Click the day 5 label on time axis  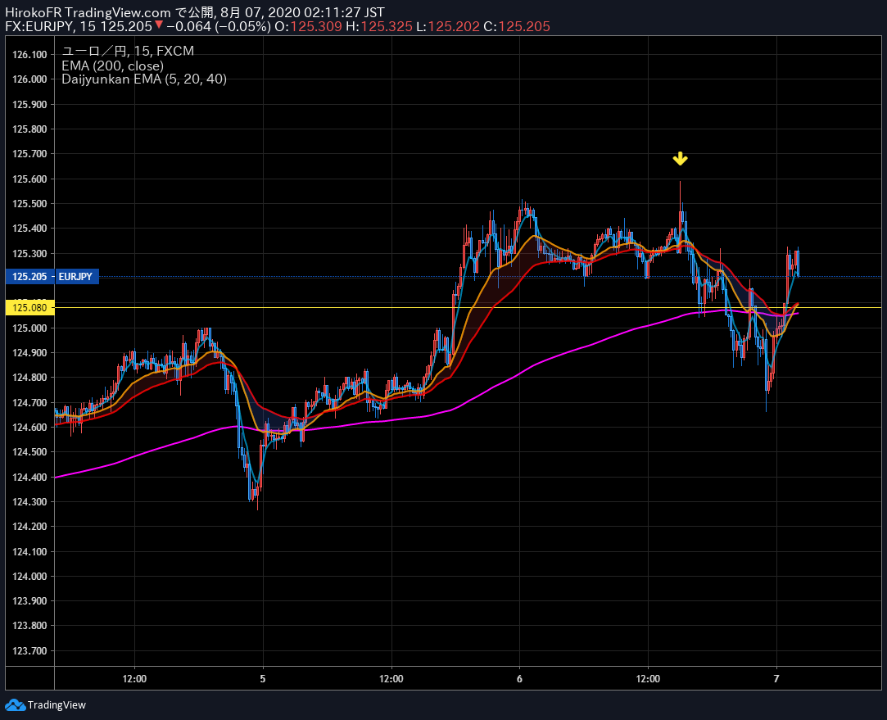pyautogui.click(x=262, y=679)
